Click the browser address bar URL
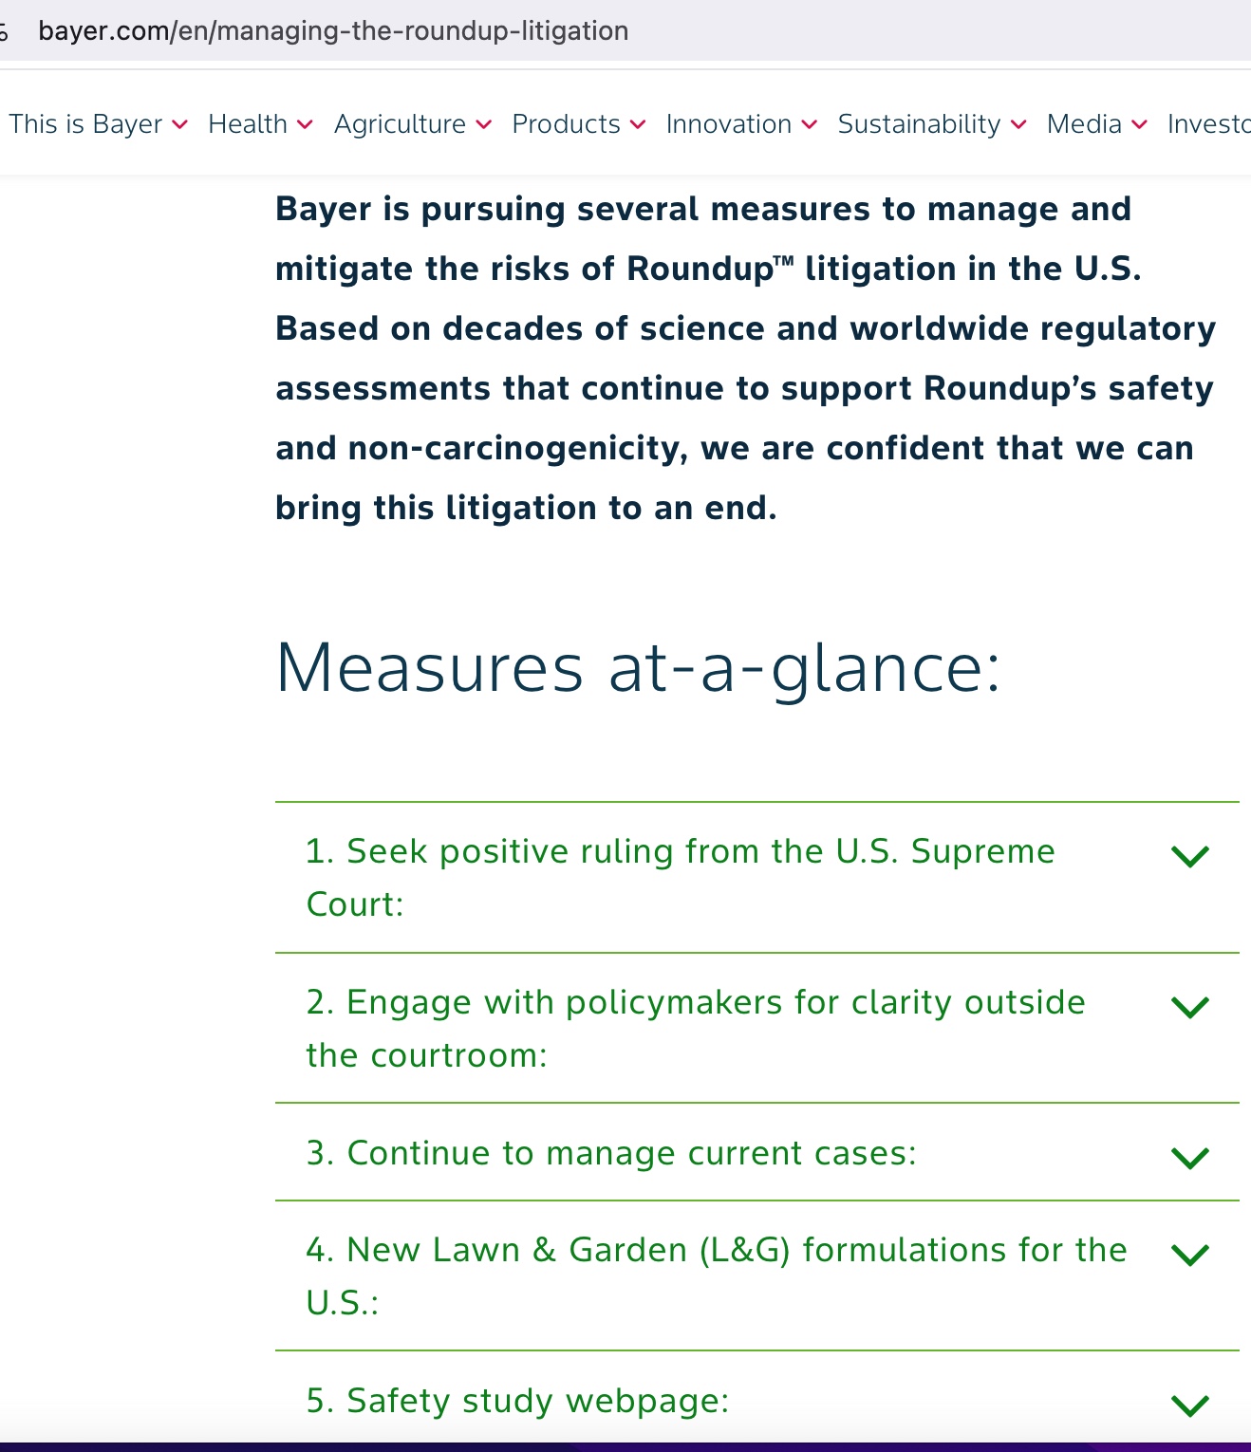This screenshot has width=1251, height=1452. 333,31
